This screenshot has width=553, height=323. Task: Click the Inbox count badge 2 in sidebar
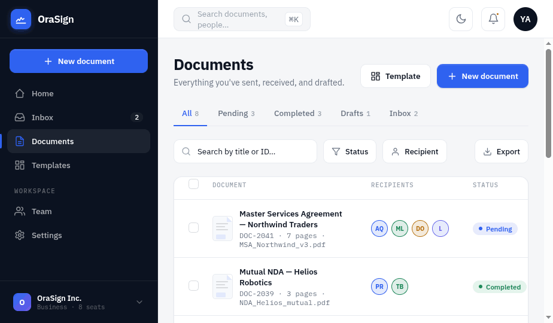[137, 117]
